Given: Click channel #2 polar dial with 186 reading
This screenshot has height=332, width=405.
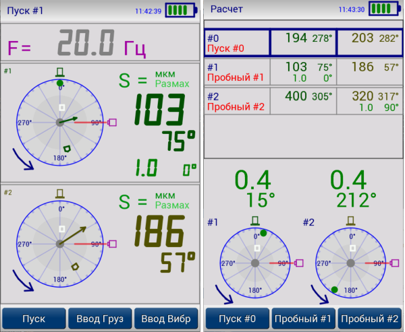Looking at the screenshot, I should pos(60,244).
